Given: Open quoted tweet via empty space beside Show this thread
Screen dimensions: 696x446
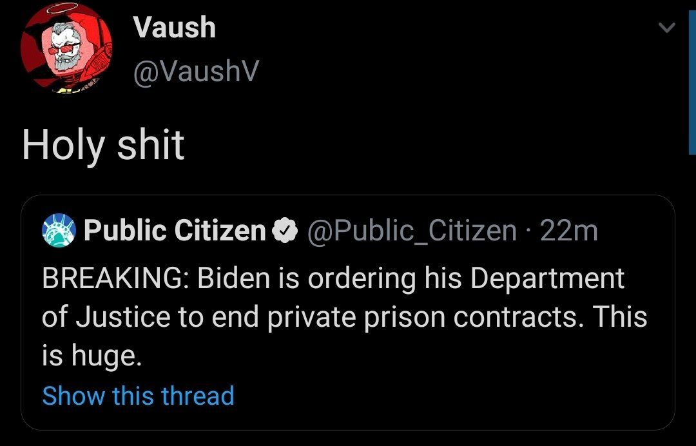Looking at the screenshot, I should click(x=451, y=395).
